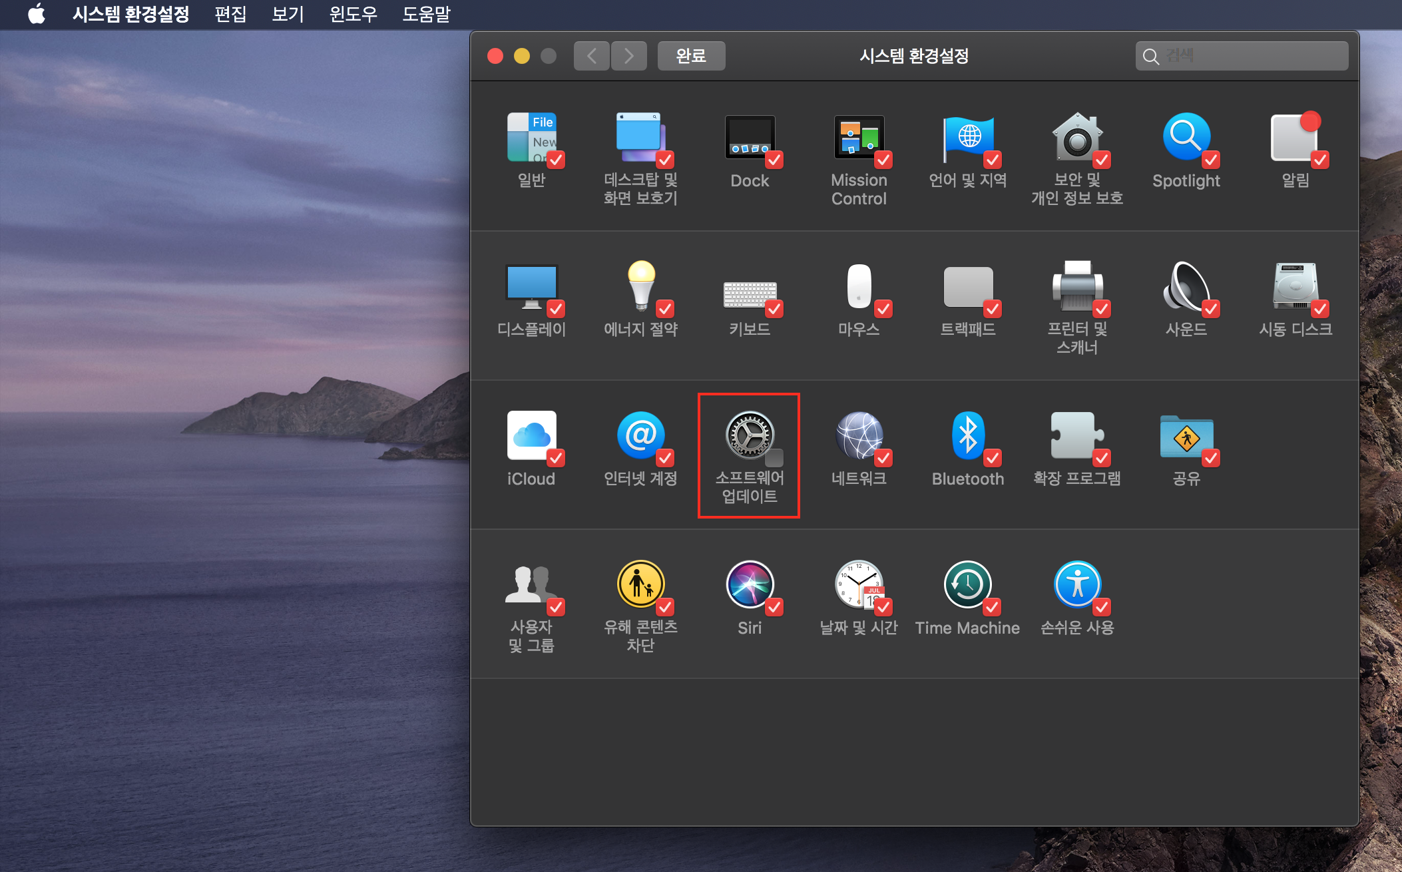Open the 손쉬운 사용 accessibility icon
The width and height of the screenshot is (1402, 872).
pyautogui.click(x=1076, y=584)
